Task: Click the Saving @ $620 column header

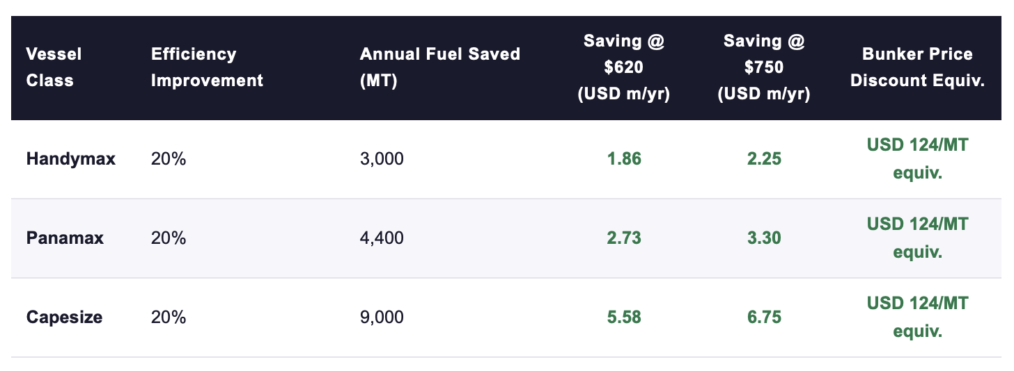Action: [623, 67]
